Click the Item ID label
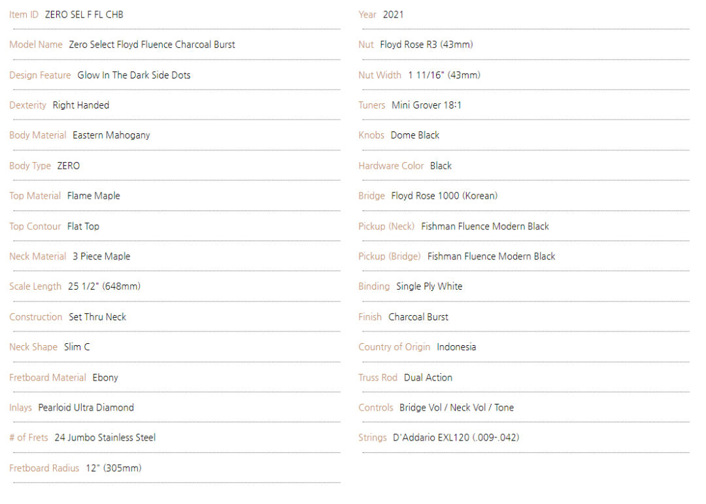Viewport: 706px width, 504px height. tap(24, 14)
